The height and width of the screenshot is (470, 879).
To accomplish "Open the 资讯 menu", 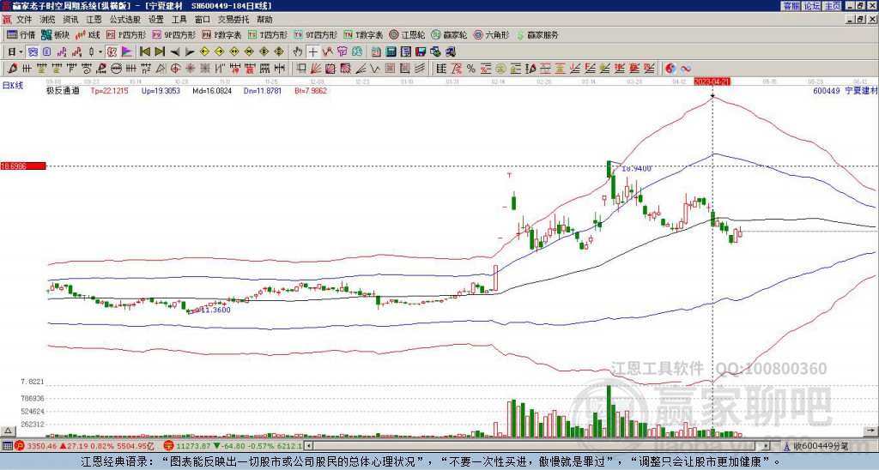I will pyautogui.click(x=70, y=20).
